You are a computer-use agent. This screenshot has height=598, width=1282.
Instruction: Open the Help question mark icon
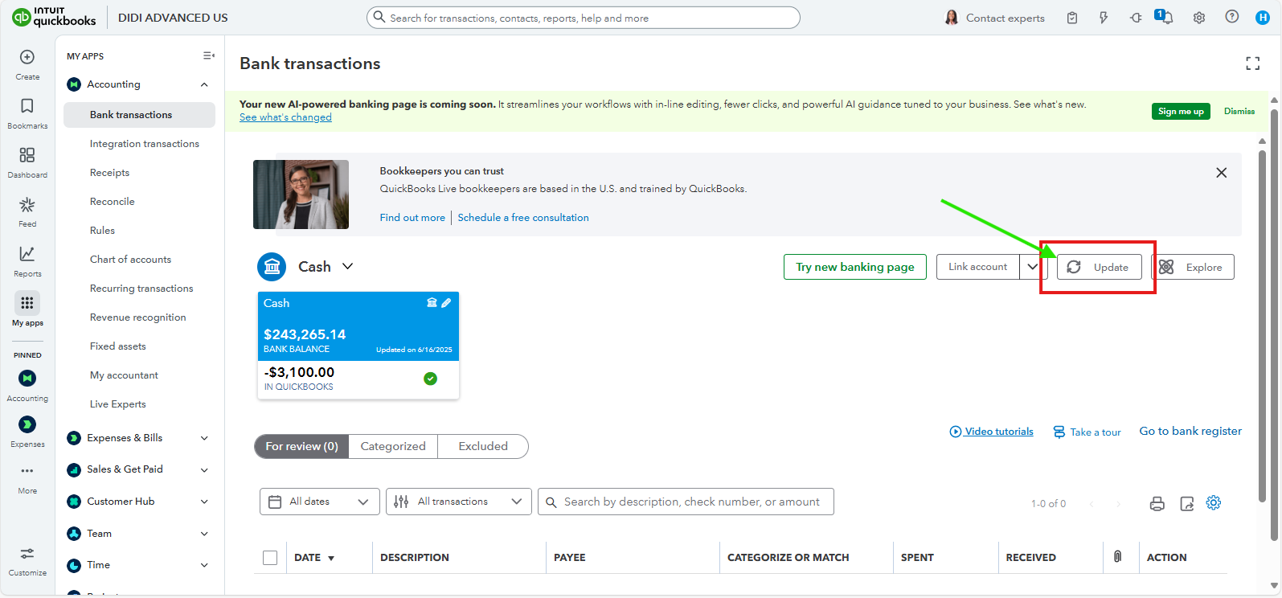click(x=1231, y=17)
